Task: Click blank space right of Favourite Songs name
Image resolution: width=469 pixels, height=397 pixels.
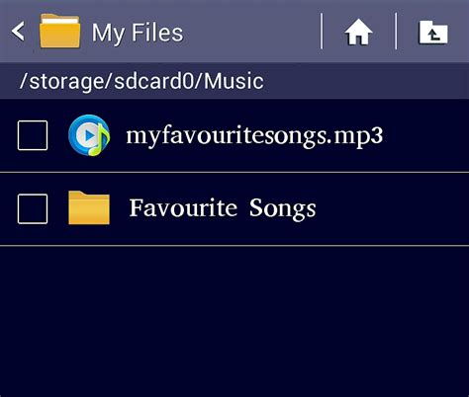Action: pos(393,209)
